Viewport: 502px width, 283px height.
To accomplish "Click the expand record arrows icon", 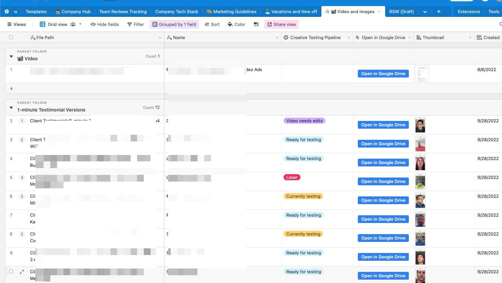I will pyautogui.click(x=22, y=272).
